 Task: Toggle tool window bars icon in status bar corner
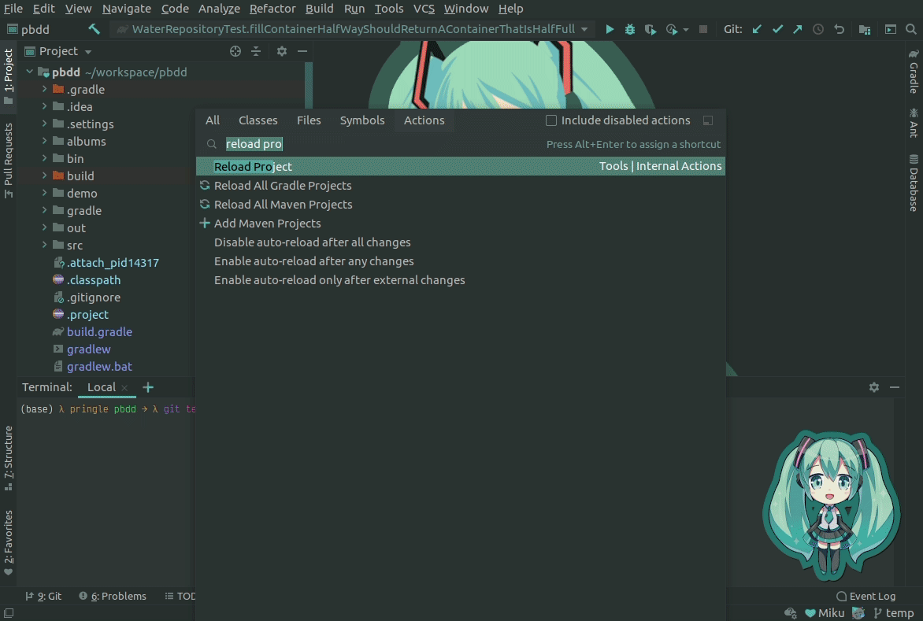click(9, 613)
